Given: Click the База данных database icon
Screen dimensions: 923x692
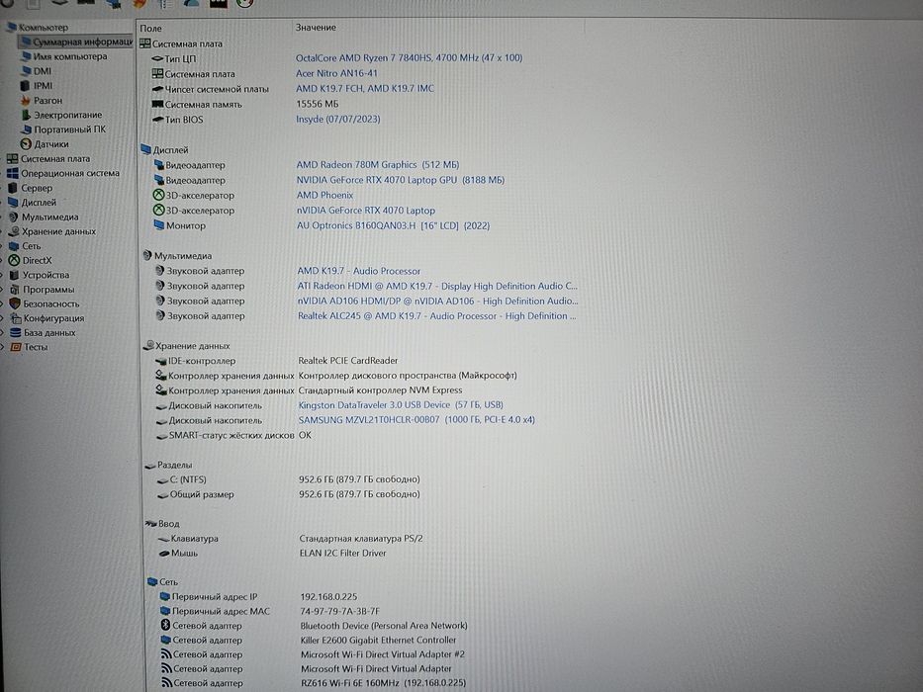Looking at the screenshot, I should click(x=16, y=332).
